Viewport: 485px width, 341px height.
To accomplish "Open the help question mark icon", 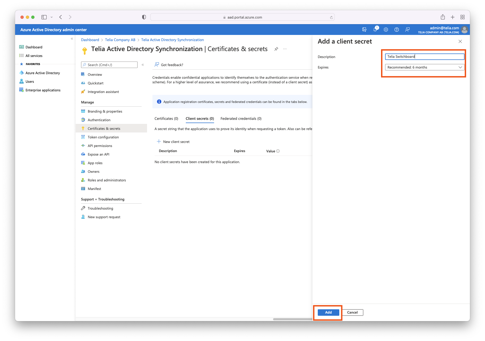I will coord(397,30).
